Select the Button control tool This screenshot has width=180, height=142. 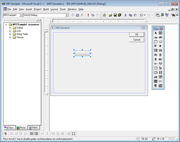161,42
